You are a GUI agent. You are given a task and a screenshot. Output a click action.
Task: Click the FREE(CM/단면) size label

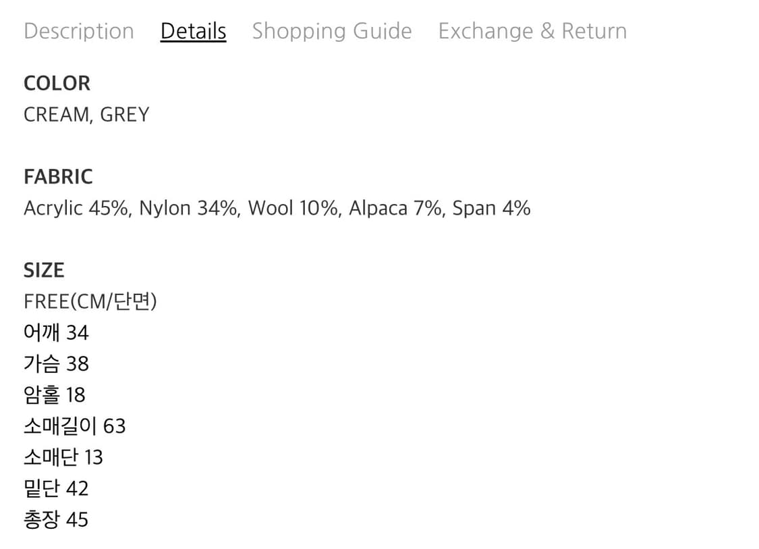pos(90,301)
